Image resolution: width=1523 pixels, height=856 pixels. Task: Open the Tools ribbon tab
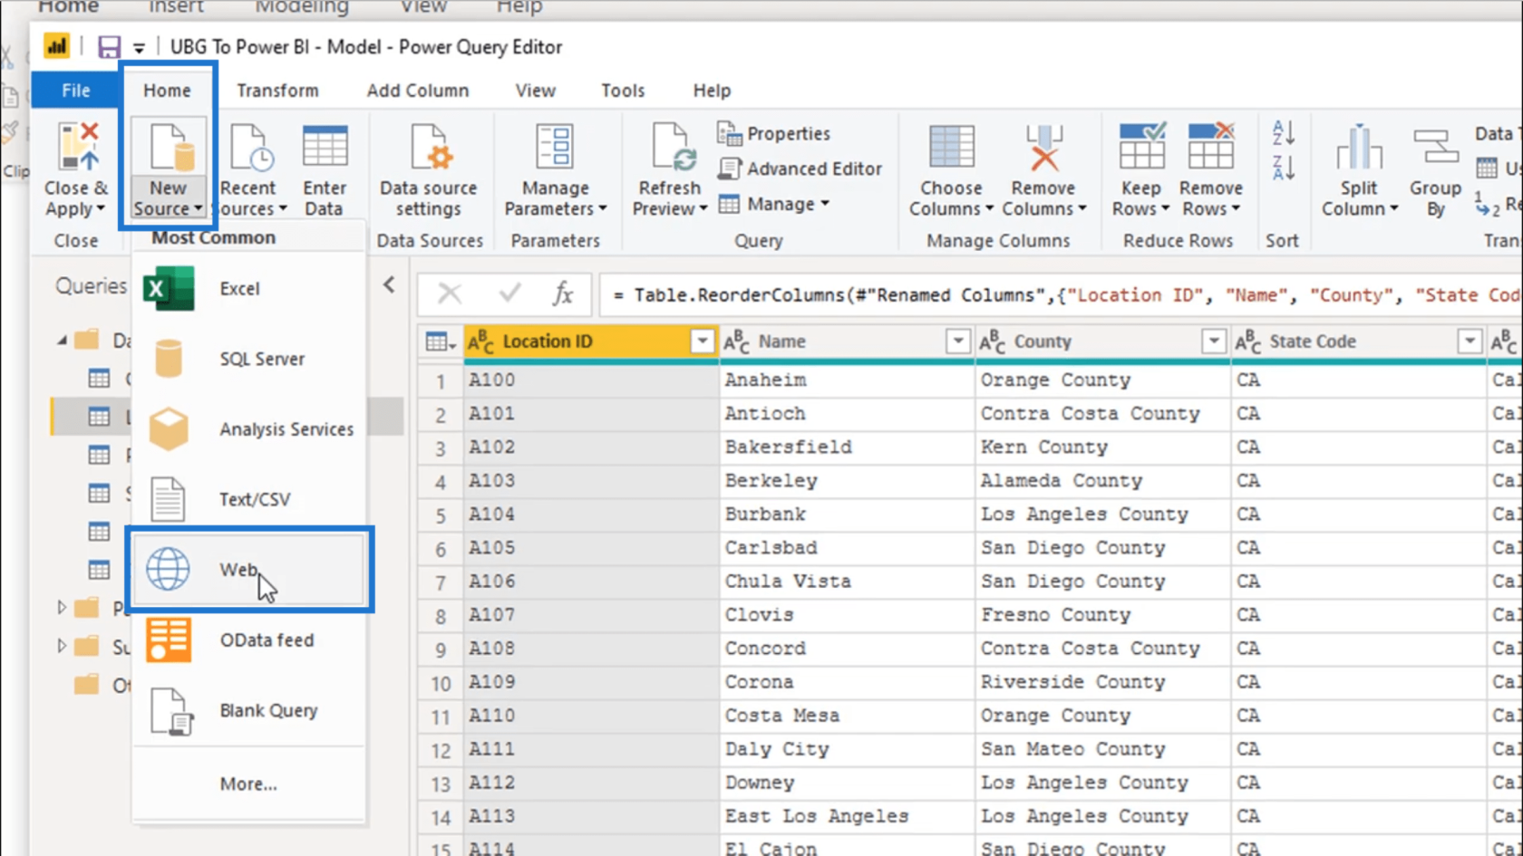623,91
